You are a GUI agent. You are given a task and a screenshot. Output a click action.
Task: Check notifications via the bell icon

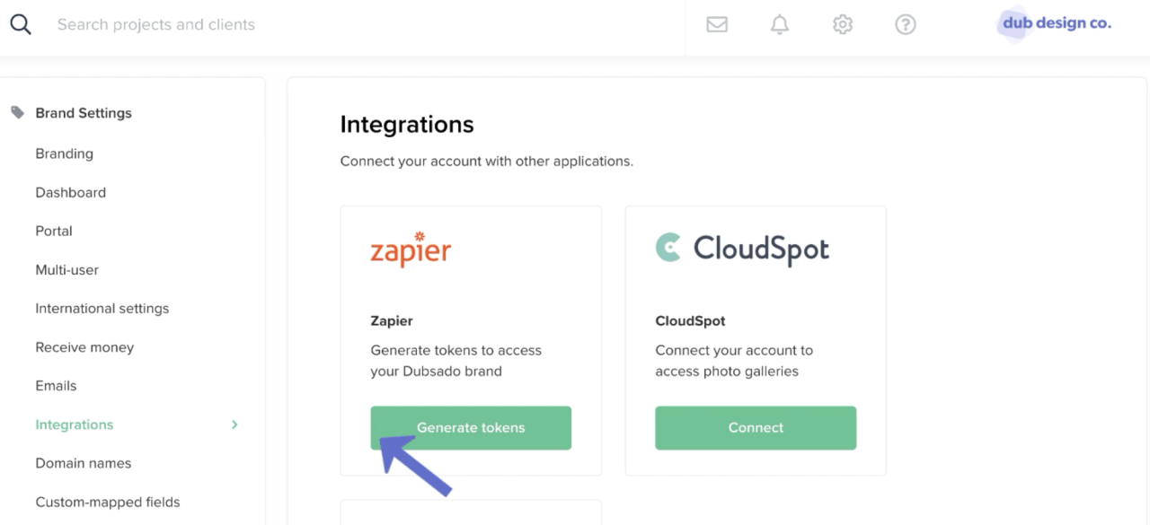click(779, 24)
